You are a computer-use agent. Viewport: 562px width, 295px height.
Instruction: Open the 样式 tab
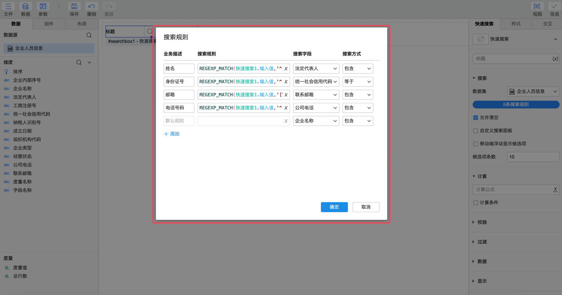pyautogui.click(x=515, y=24)
